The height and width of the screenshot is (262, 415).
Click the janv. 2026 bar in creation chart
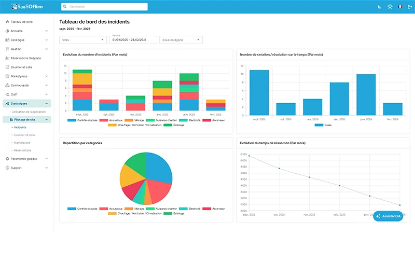366,95
